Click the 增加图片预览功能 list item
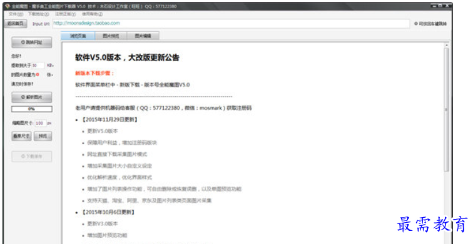The width and height of the screenshot is (473, 244). coord(107,235)
